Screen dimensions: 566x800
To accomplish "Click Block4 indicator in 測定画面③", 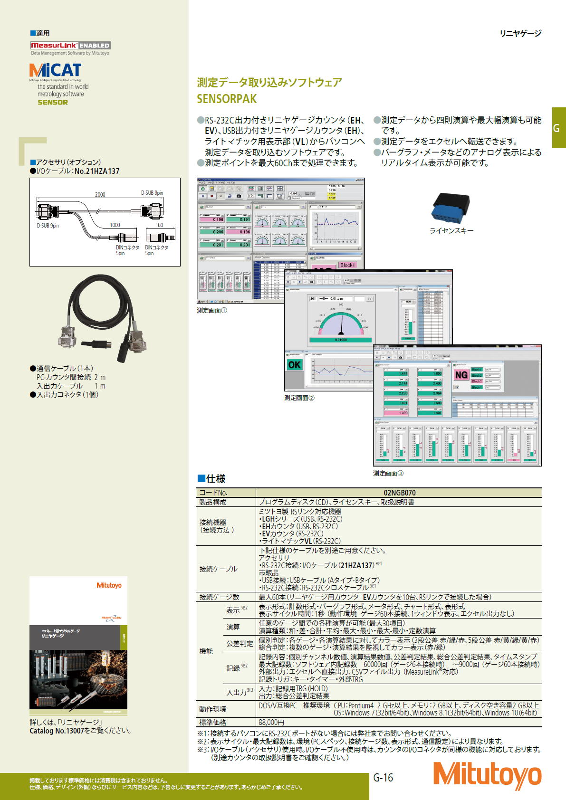I will [477, 387].
